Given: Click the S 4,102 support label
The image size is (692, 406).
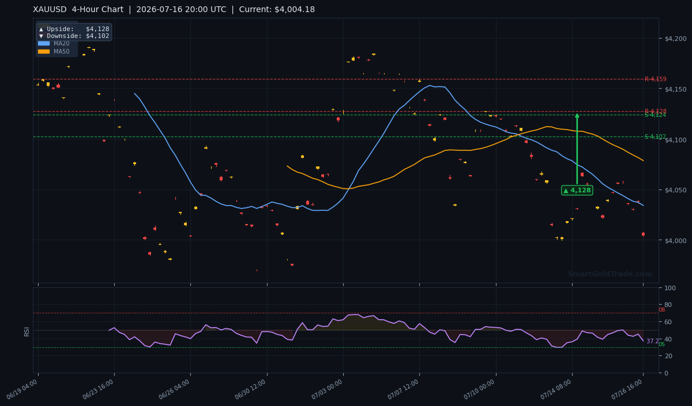Looking at the screenshot, I should point(655,137).
